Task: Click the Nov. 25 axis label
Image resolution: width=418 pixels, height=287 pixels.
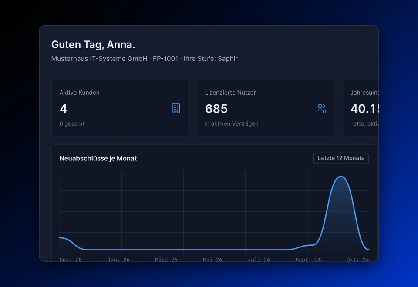Action: tap(71, 260)
